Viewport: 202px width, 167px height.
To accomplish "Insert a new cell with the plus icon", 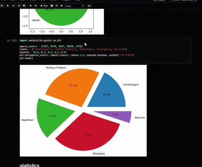I will click(x=7, y=6).
